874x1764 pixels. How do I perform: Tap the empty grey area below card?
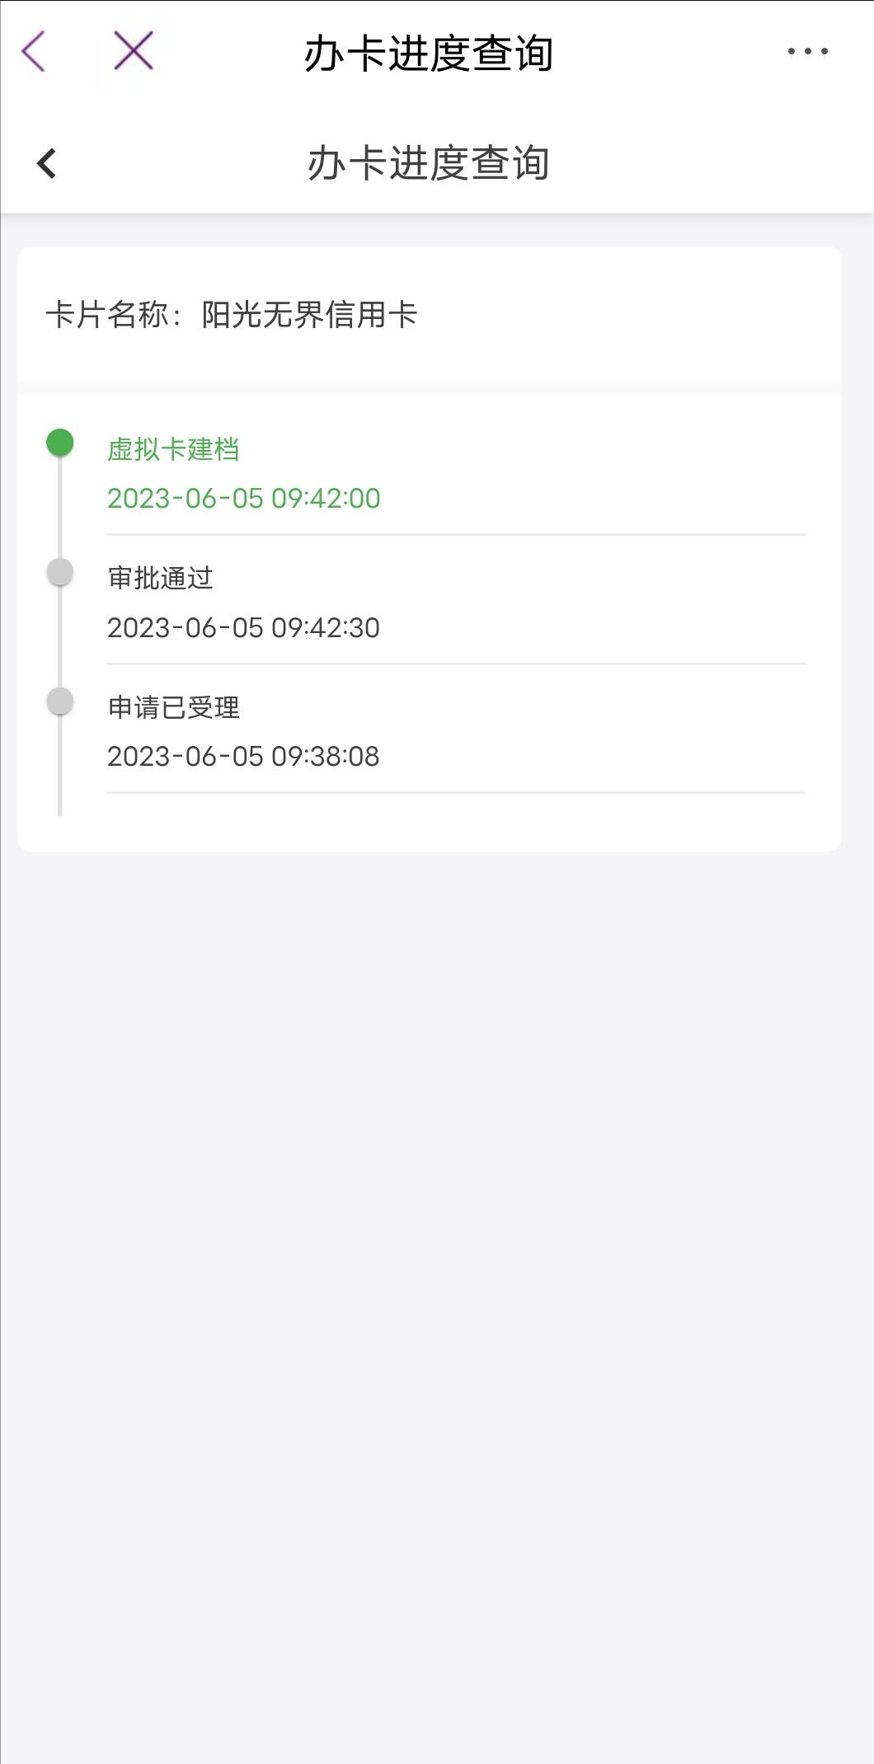437,1302
